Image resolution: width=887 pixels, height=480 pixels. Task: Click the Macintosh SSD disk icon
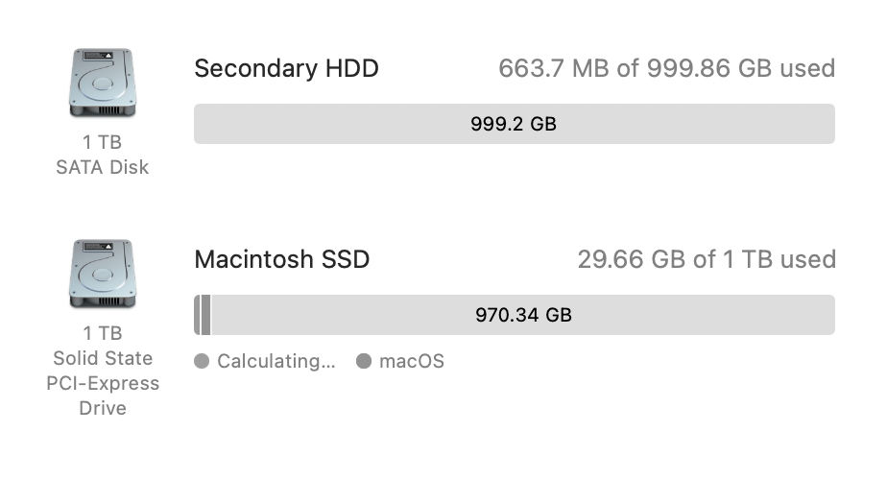pyautogui.click(x=102, y=276)
